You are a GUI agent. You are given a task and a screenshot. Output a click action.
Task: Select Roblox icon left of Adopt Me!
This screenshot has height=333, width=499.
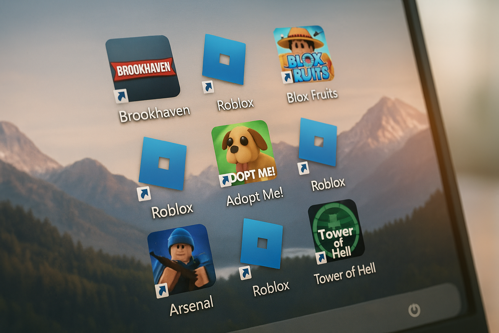pos(162,163)
